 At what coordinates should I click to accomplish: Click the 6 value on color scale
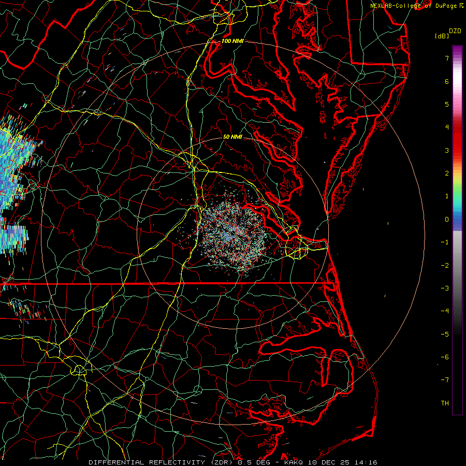pos(447,81)
